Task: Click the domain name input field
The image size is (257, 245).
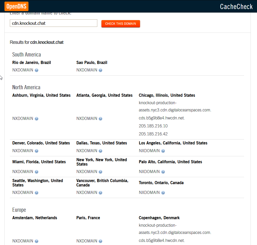Action: (x=53, y=23)
